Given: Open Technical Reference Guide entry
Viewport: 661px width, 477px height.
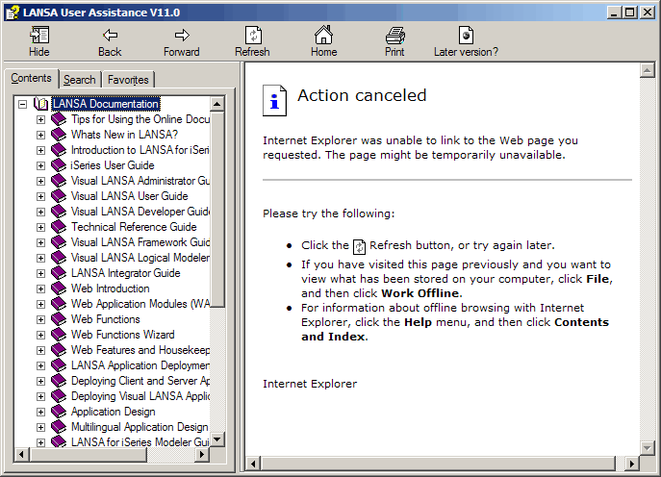Looking at the screenshot, I should (x=134, y=227).
